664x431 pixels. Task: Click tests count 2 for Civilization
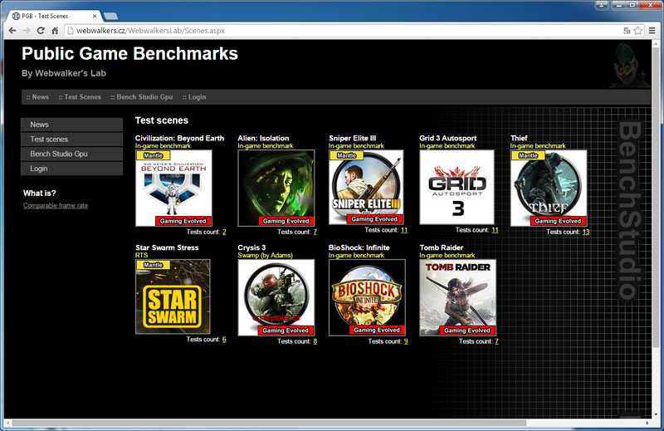(x=224, y=232)
